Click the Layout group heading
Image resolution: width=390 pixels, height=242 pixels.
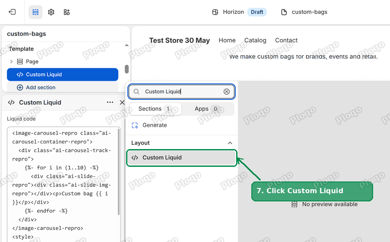tap(140, 143)
